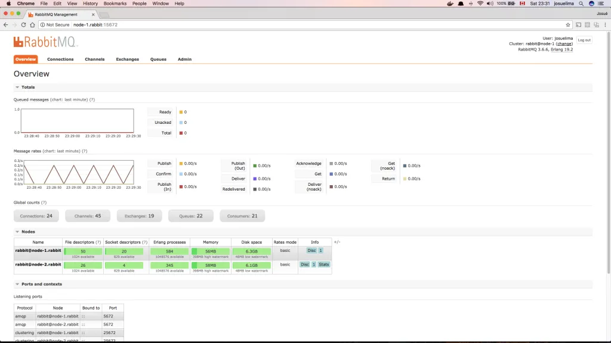The height and width of the screenshot is (343, 611).
Task: Switch to the Queues tab
Action: click(158, 60)
